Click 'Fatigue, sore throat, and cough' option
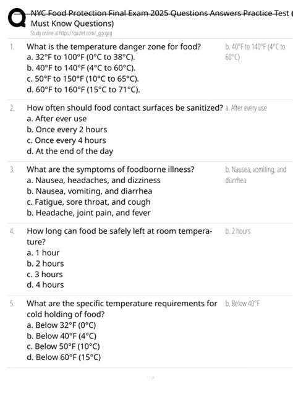The image size is (293, 415). pyautogui.click(x=88, y=202)
